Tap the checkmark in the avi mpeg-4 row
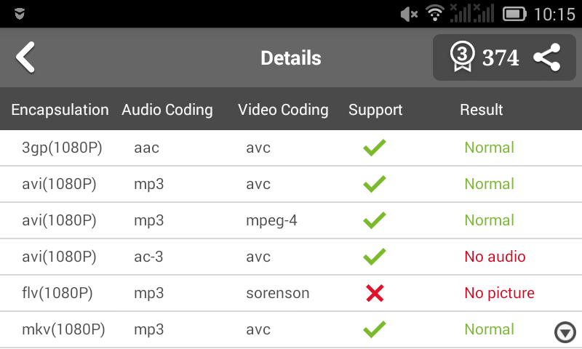The image size is (582, 349). pos(374,221)
